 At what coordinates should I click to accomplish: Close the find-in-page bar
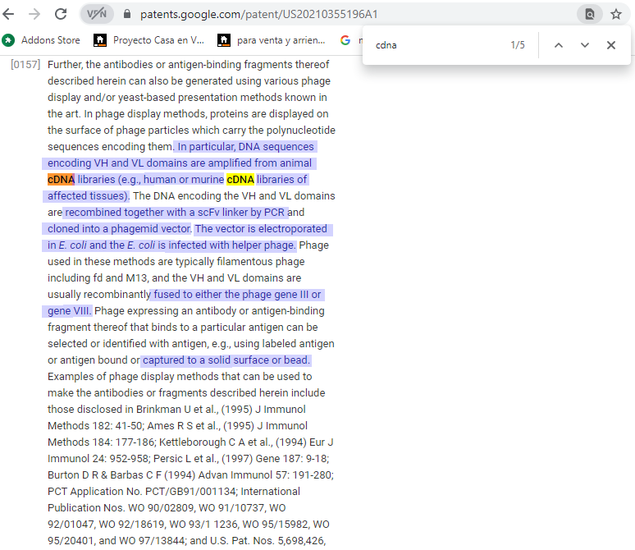coord(611,45)
